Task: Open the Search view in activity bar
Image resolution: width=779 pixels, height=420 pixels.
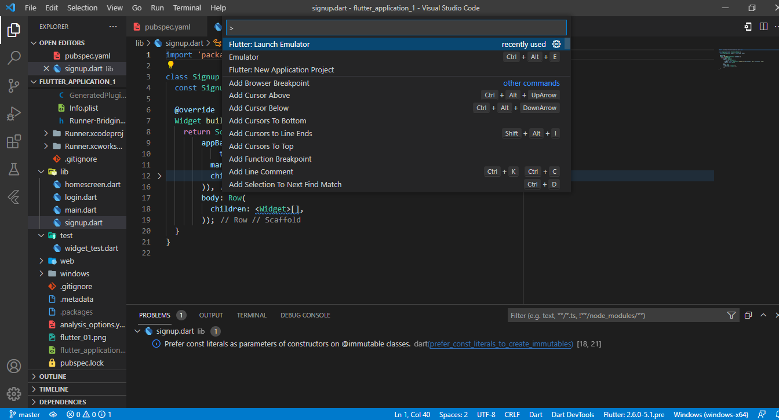Action: [x=14, y=57]
